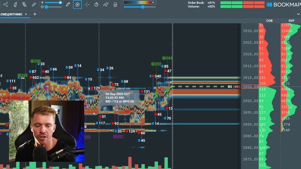301x169 pixels.
Task: Click the small contrast icon beside the upper slider
Action: tap(42, 2)
